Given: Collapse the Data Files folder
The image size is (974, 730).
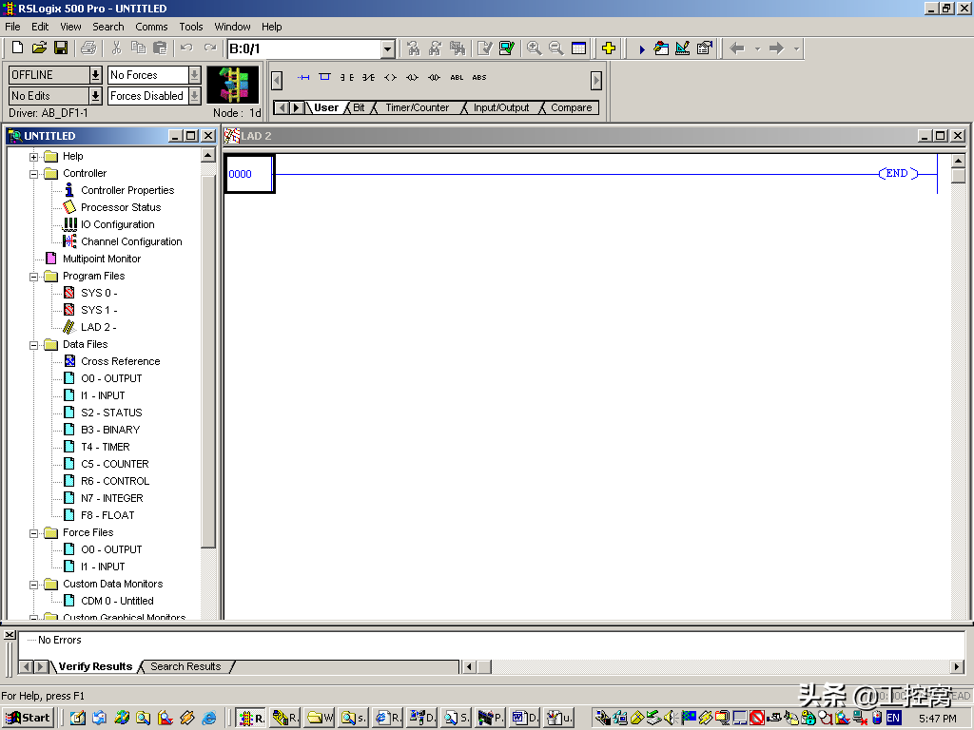Looking at the screenshot, I should [33, 344].
